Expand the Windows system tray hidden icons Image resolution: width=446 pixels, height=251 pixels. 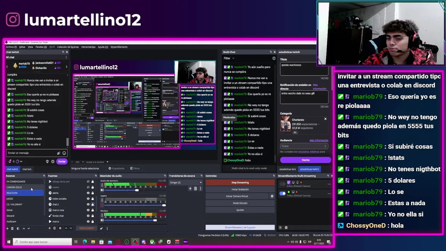(288, 242)
